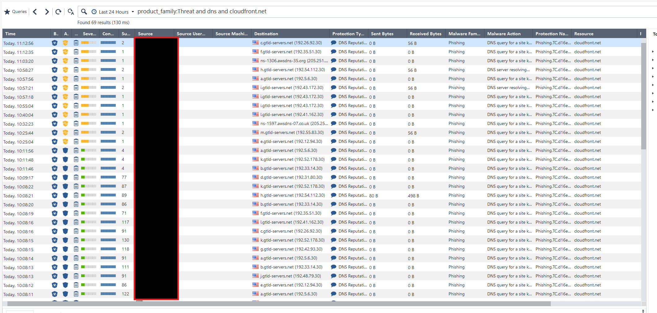Click 498 B received bytes cell
657x313 pixels.
[x=413, y=196]
